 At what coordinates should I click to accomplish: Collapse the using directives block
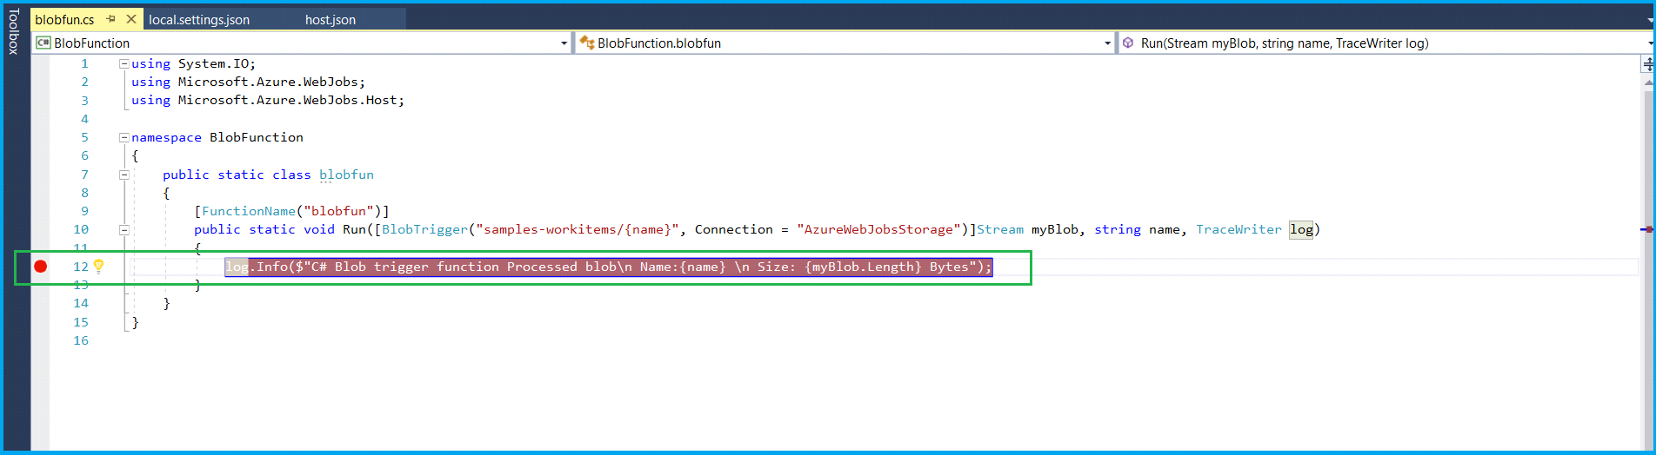(x=124, y=63)
